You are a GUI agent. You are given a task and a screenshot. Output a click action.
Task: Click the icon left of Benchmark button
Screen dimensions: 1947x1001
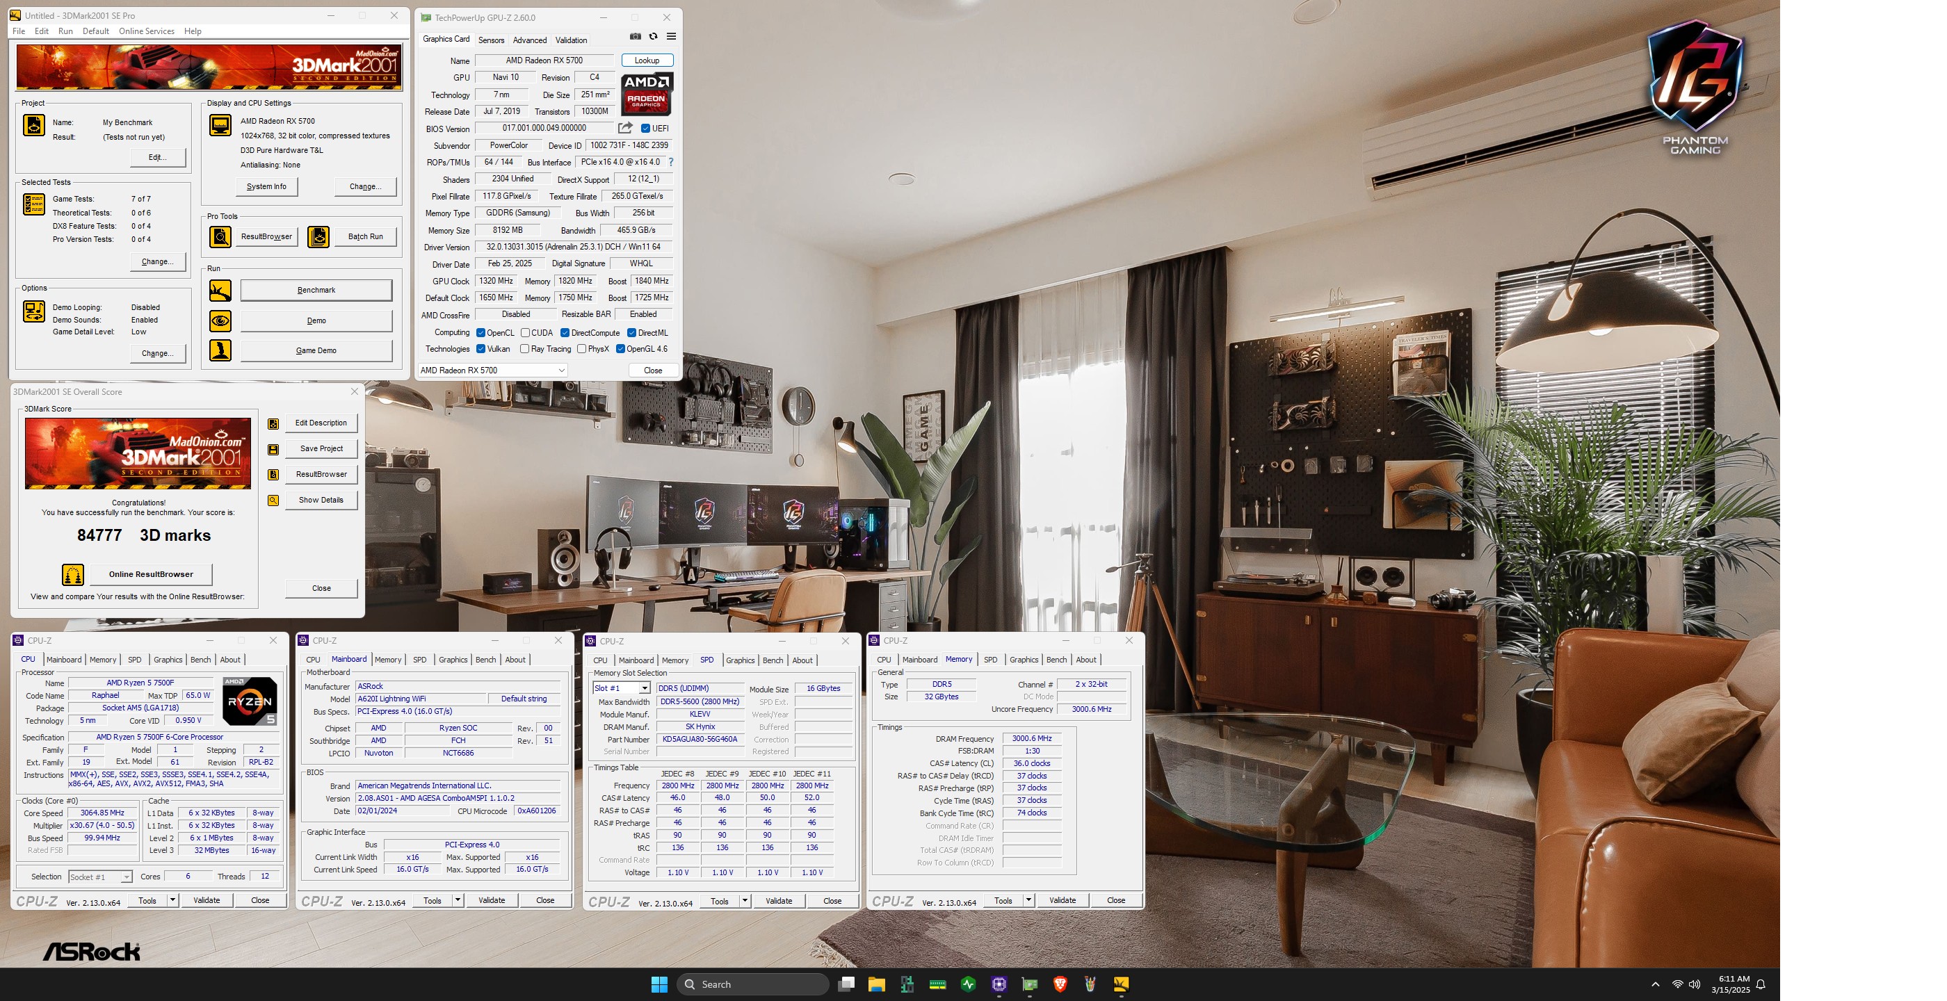click(x=220, y=291)
